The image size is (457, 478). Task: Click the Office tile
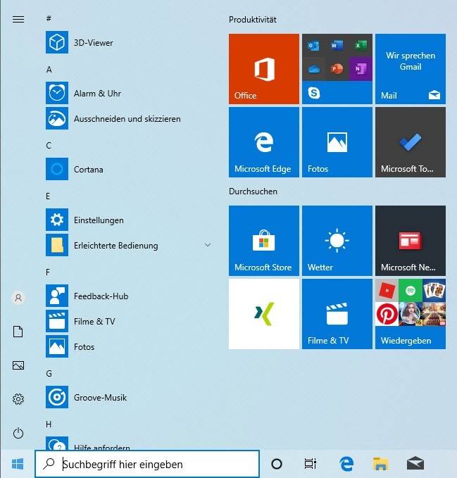pos(264,69)
